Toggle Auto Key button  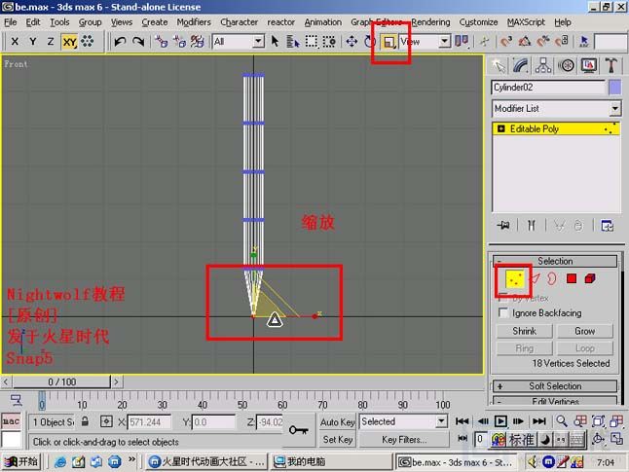point(337,421)
